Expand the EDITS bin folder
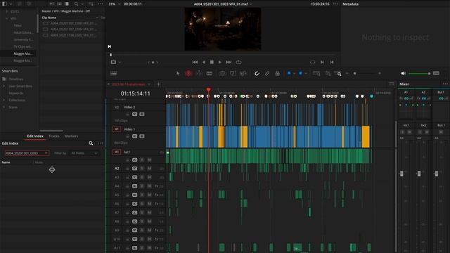Viewport: 450px width, 253px height. 6,11
